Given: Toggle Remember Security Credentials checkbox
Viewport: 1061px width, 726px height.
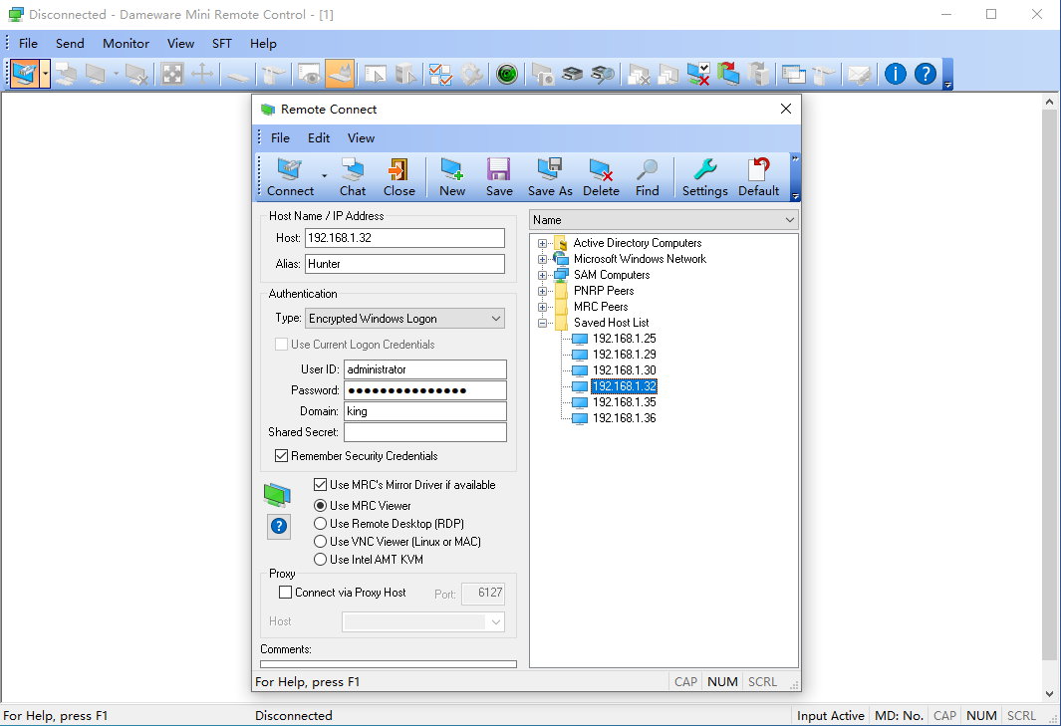Looking at the screenshot, I should (x=282, y=456).
